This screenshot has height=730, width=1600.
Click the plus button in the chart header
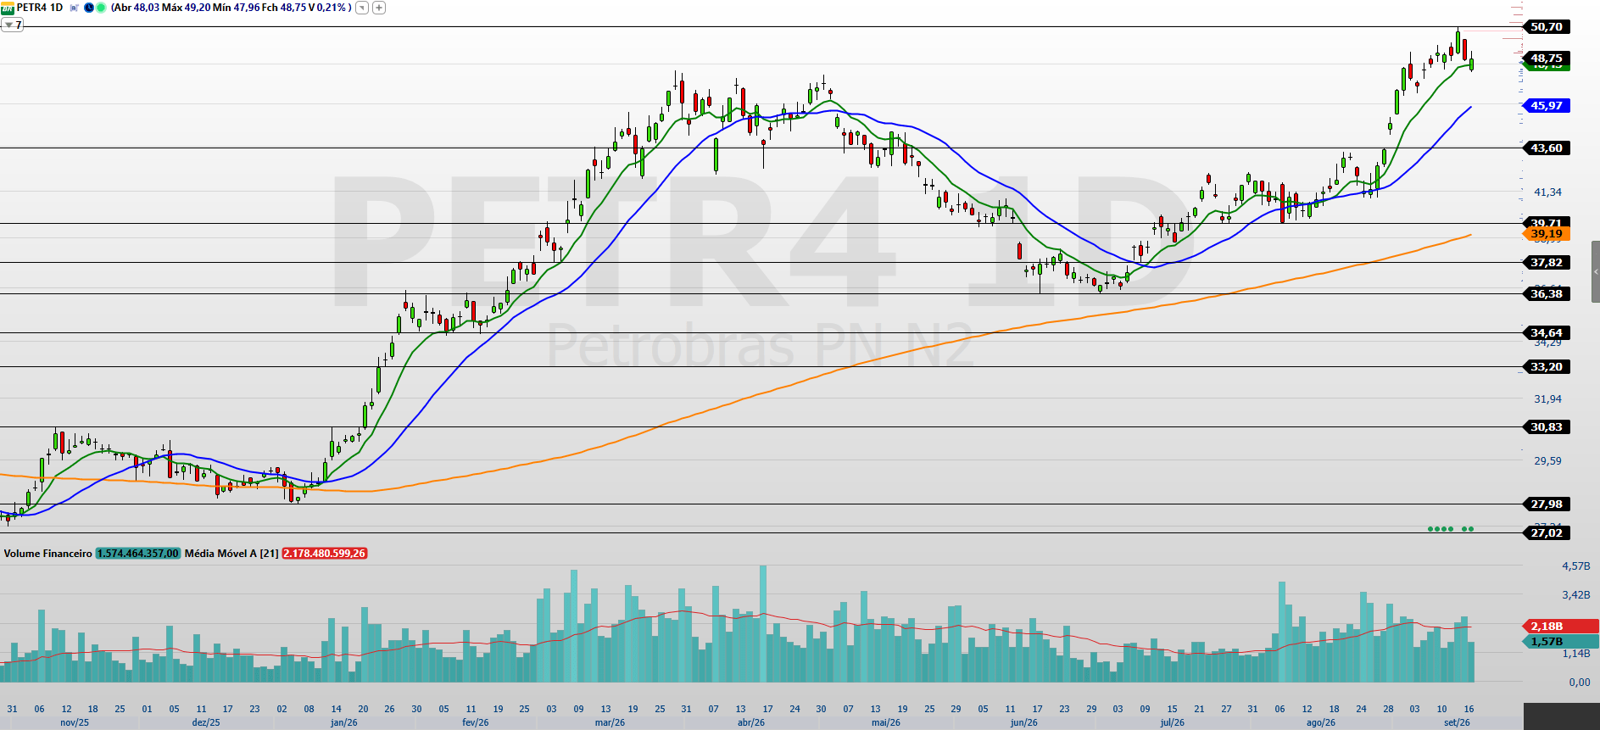[x=379, y=8]
